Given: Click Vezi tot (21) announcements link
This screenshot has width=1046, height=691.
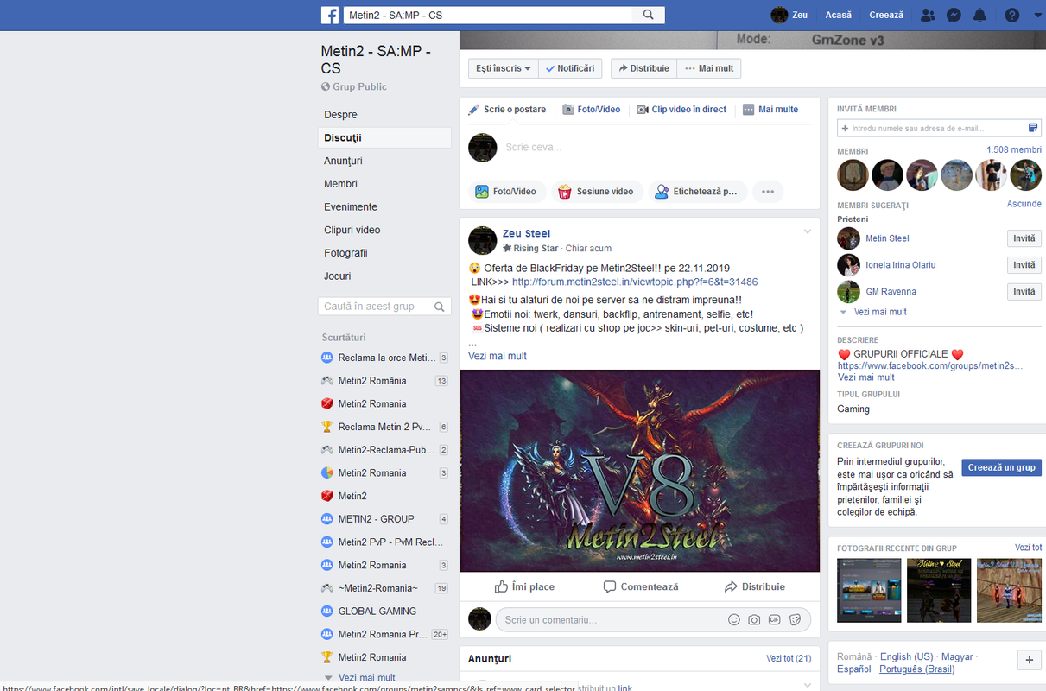Looking at the screenshot, I should point(789,658).
